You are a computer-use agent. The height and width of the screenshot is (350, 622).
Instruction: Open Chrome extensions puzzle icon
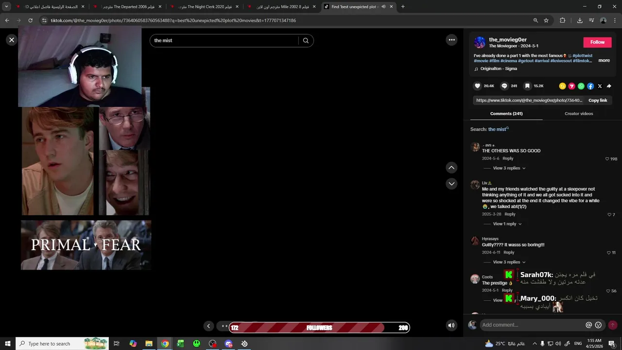coord(563,20)
